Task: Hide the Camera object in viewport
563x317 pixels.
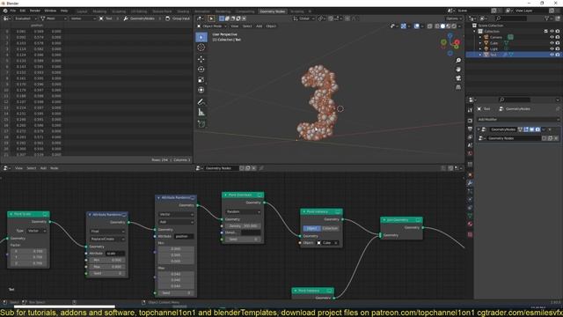Action: tap(552, 37)
